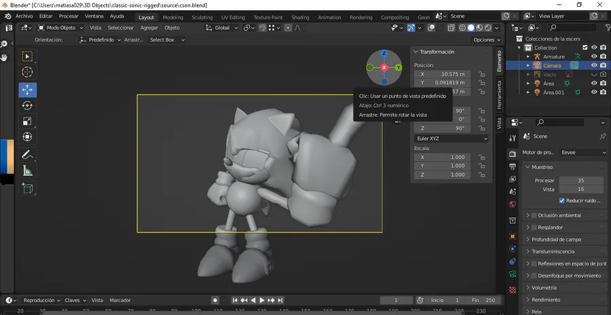Click the Procesar samples value field

pos(580,181)
